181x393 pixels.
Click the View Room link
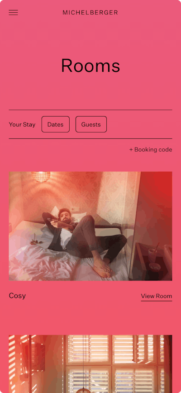tap(157, 296)
